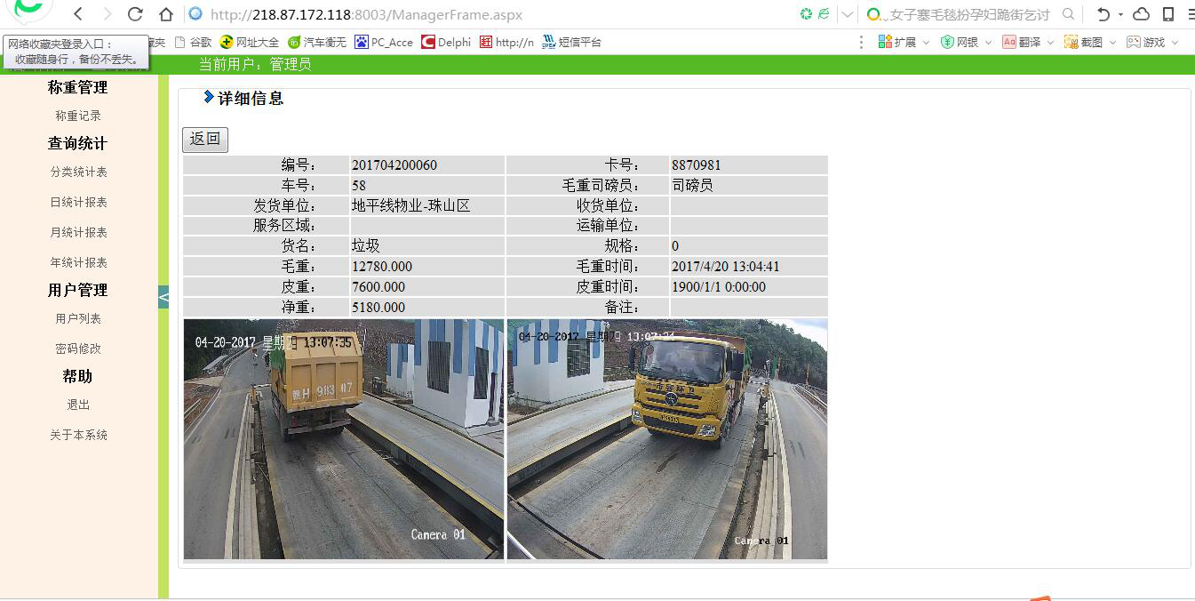Click the undo closed tab arrow icon
Viewport: 1195px width, 601px height.
1103,14
